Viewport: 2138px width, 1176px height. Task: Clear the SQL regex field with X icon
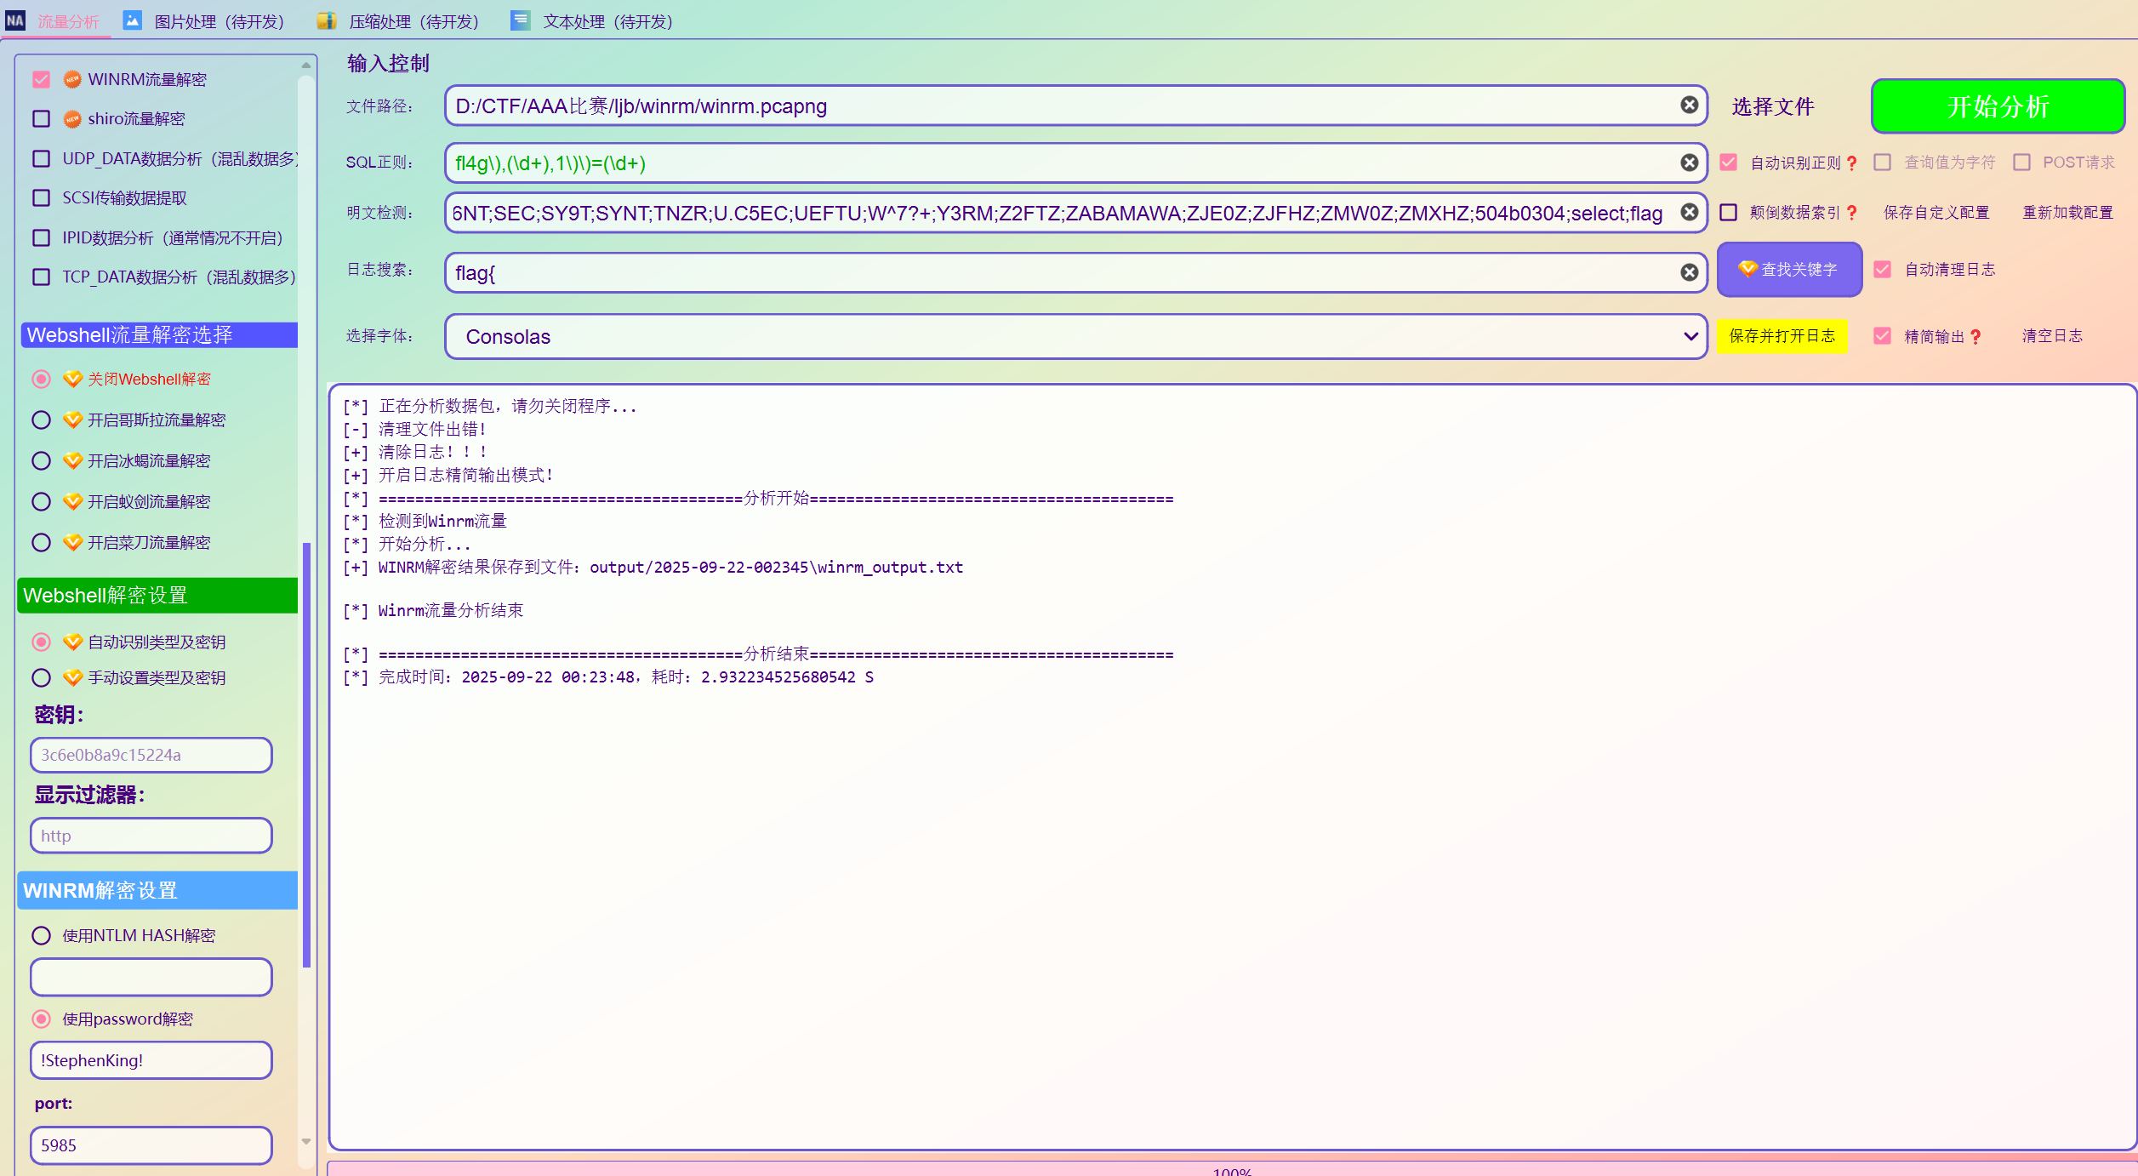pos(1689,163)
